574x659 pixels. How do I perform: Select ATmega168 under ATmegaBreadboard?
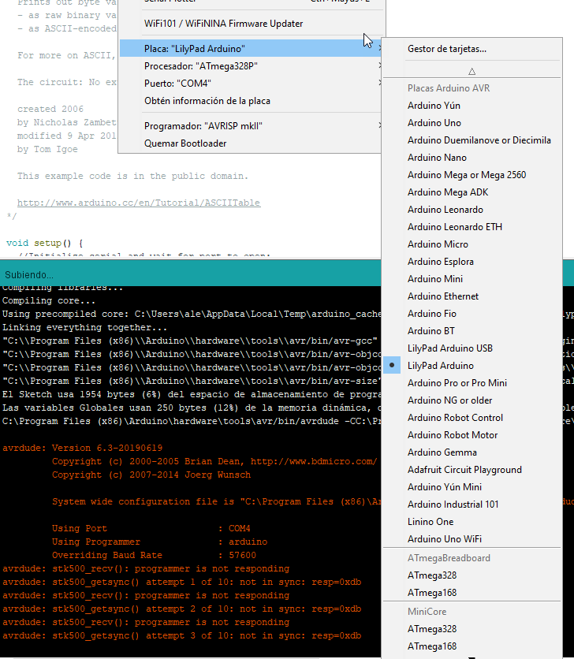click(x=471, y=593)
